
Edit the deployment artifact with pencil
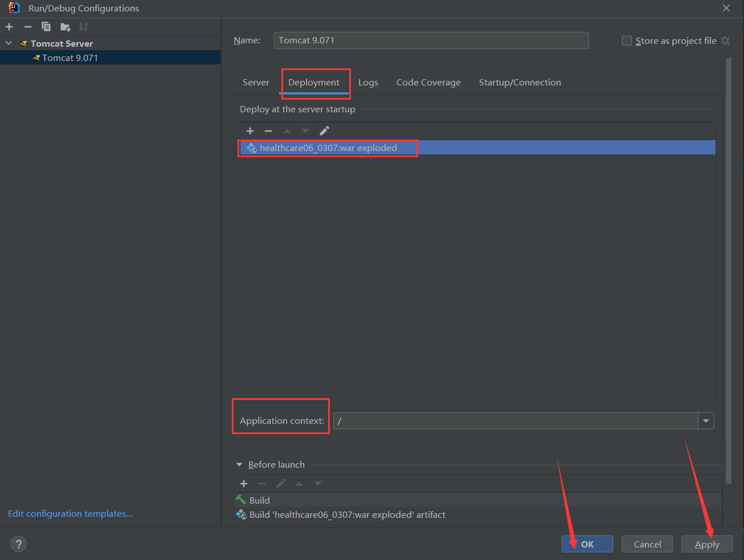click(x=324, y=131)
